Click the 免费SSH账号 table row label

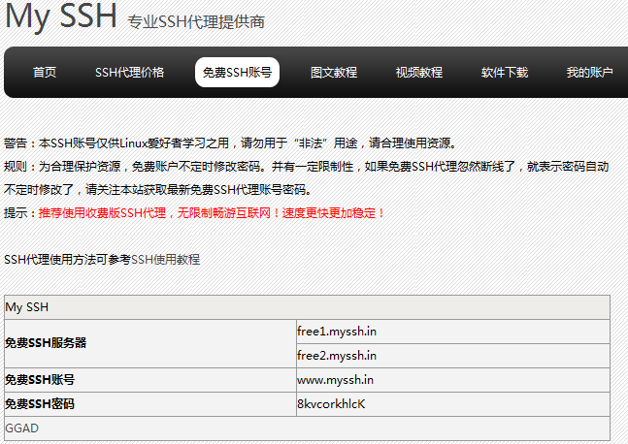click(40, 380)
